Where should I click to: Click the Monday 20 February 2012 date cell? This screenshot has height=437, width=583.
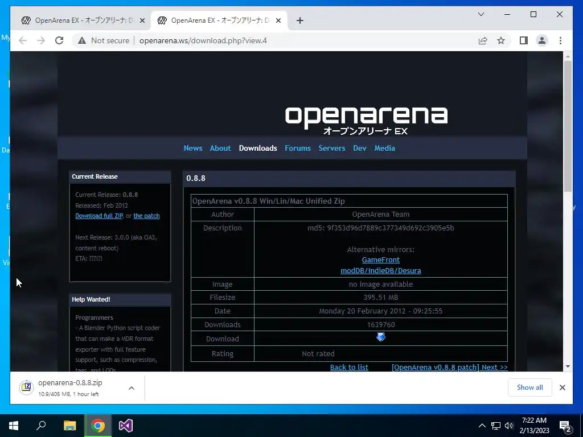click(x=381, y=311)
